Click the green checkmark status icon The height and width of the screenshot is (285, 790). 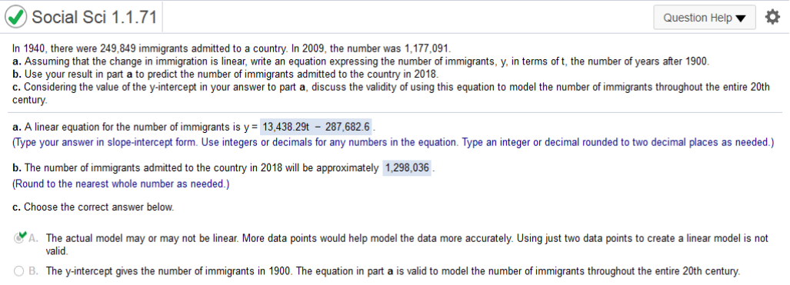pyautogui.click(x=15, y=18)
